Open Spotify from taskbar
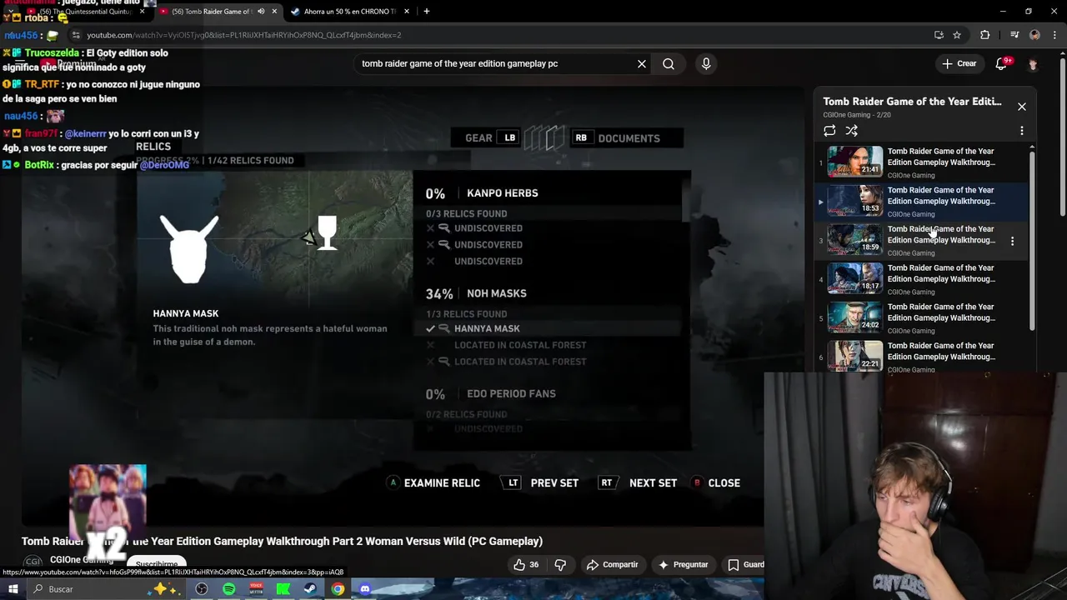The height and width of the screenshot is (600, 1067). pyautogui.click(x=229, y=589)
